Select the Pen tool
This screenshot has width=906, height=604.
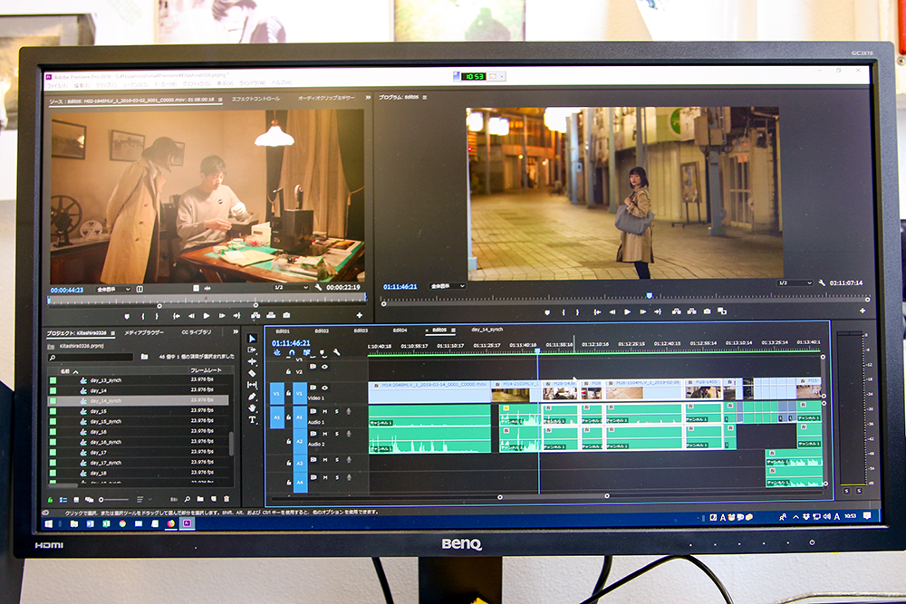[x=252, y=397]
